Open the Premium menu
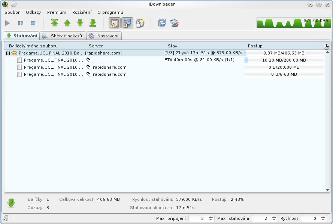Viewport: 333px width, 224px height. tap(57, 12)
